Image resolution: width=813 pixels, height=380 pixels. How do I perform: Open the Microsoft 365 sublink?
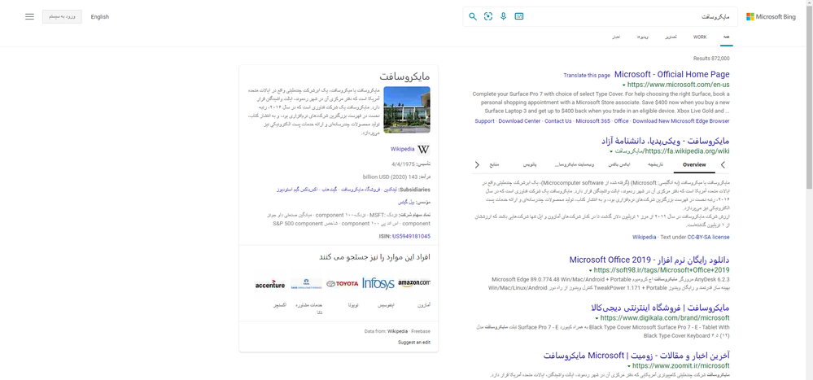[x=592, y=120]
